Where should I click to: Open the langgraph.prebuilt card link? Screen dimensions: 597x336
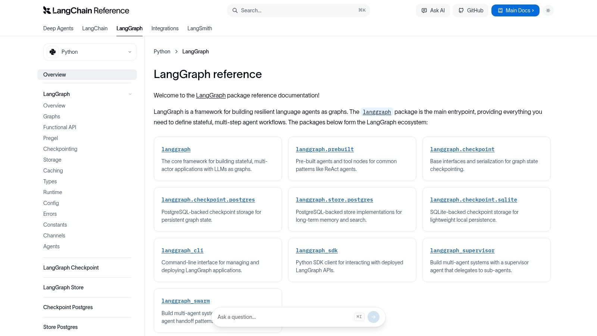[x=325, y=149]
